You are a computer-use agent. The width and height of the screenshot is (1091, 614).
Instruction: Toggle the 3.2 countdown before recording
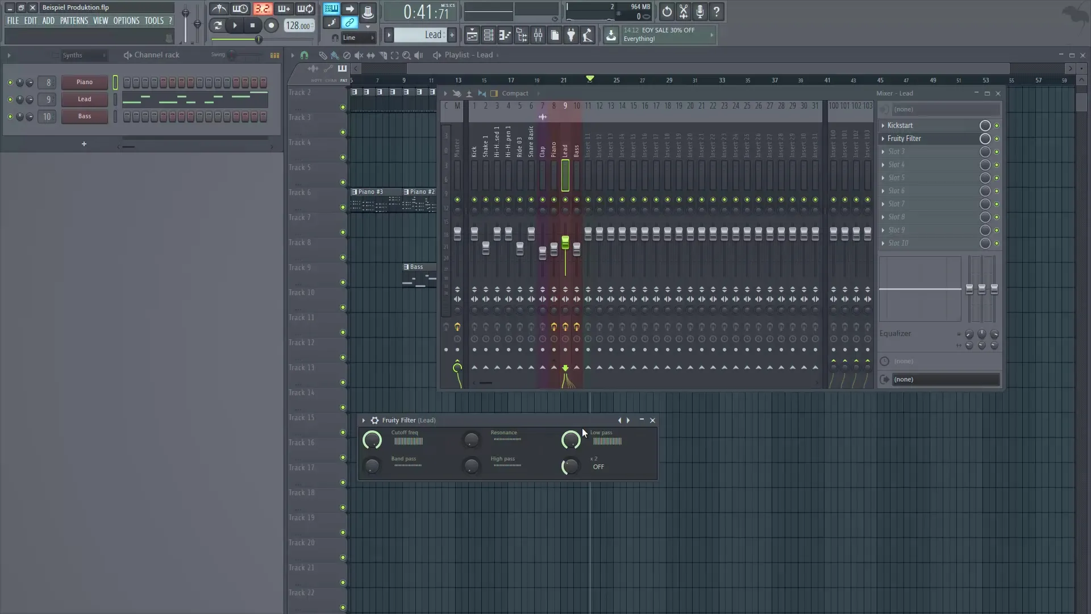263,9
